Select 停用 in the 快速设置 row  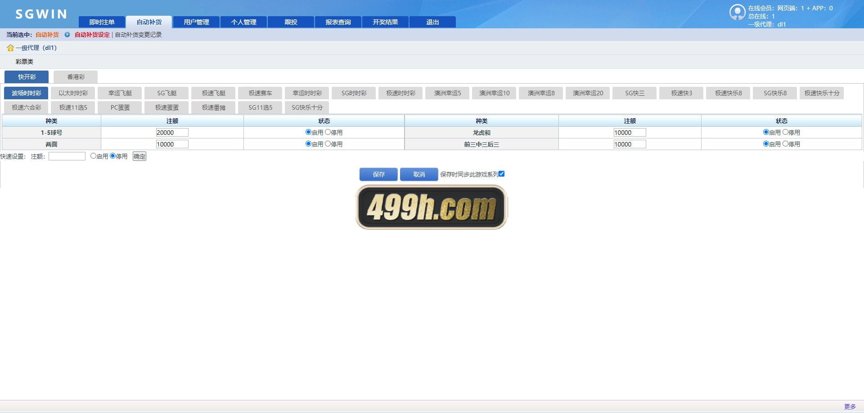coord(112,156)
